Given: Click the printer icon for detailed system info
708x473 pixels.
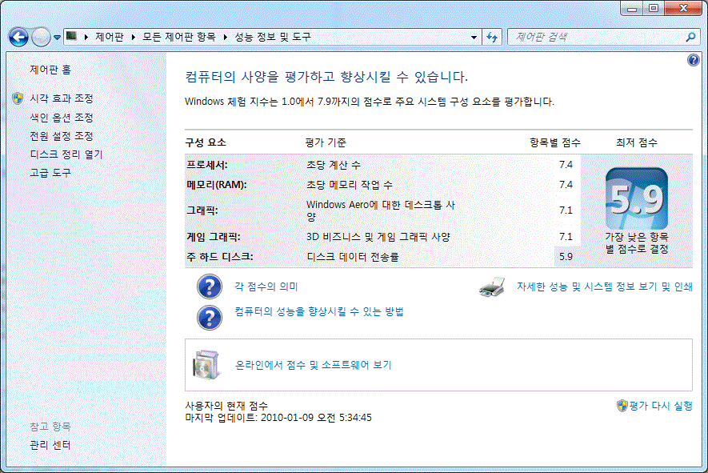Looking at the screenshot, I should tap(491, 287).
